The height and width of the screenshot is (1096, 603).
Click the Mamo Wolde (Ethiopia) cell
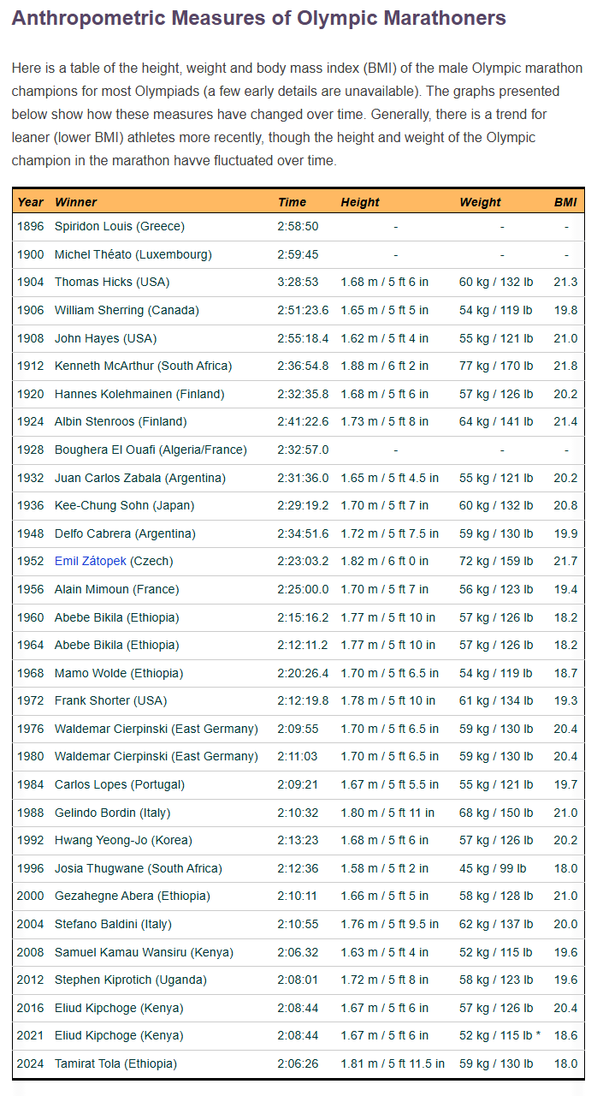tap(119, 673)
